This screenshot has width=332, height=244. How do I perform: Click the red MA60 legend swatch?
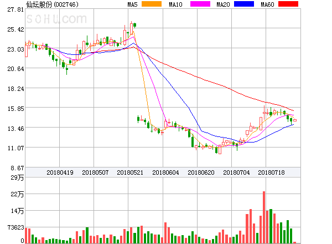288,4
